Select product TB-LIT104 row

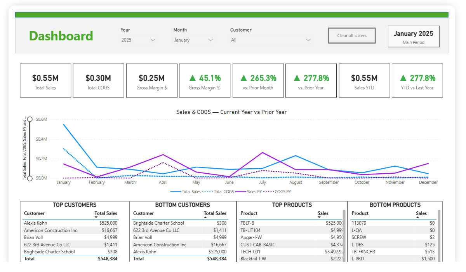[x=291, y=230]
